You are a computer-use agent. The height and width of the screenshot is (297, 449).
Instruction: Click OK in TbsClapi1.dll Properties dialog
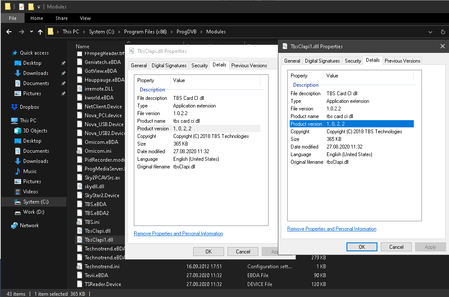(361, 247)
